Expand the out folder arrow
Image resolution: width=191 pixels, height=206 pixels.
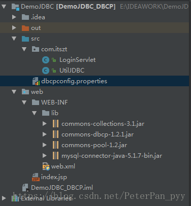[14, 28]
